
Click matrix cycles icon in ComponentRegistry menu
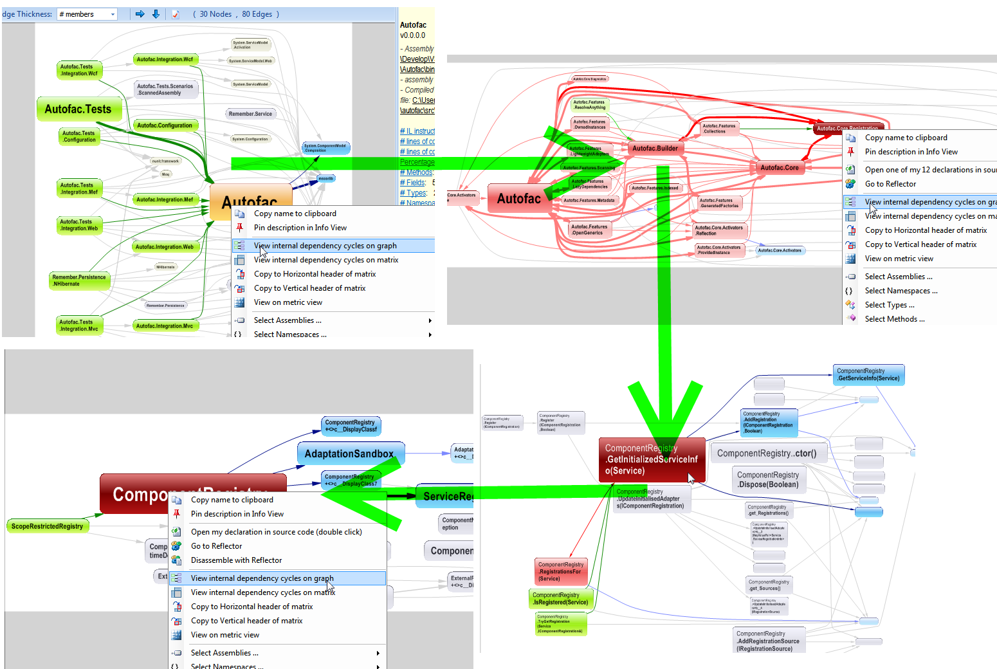[176, 592]
